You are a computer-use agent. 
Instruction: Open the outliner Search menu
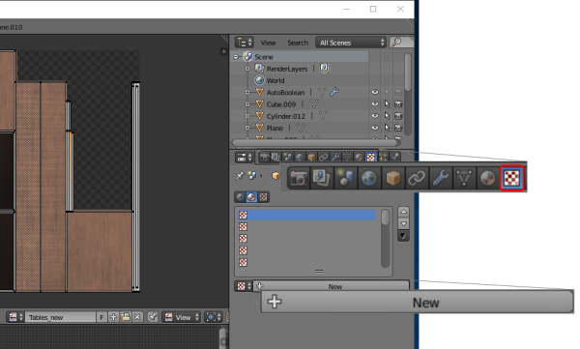(298, 43)
